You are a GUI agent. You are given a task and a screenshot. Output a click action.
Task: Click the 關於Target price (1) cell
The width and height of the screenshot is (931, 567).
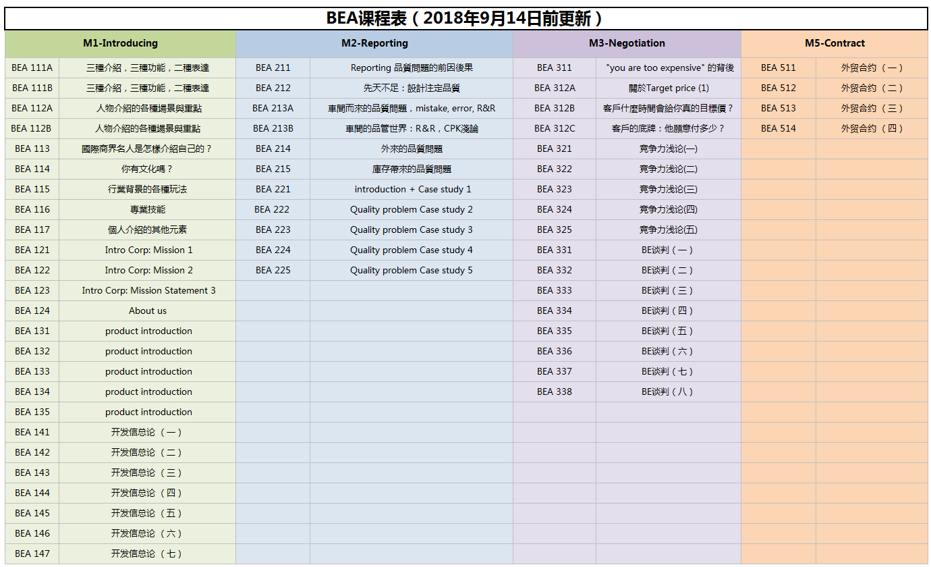pyautogui.click(x=669, y=88)
